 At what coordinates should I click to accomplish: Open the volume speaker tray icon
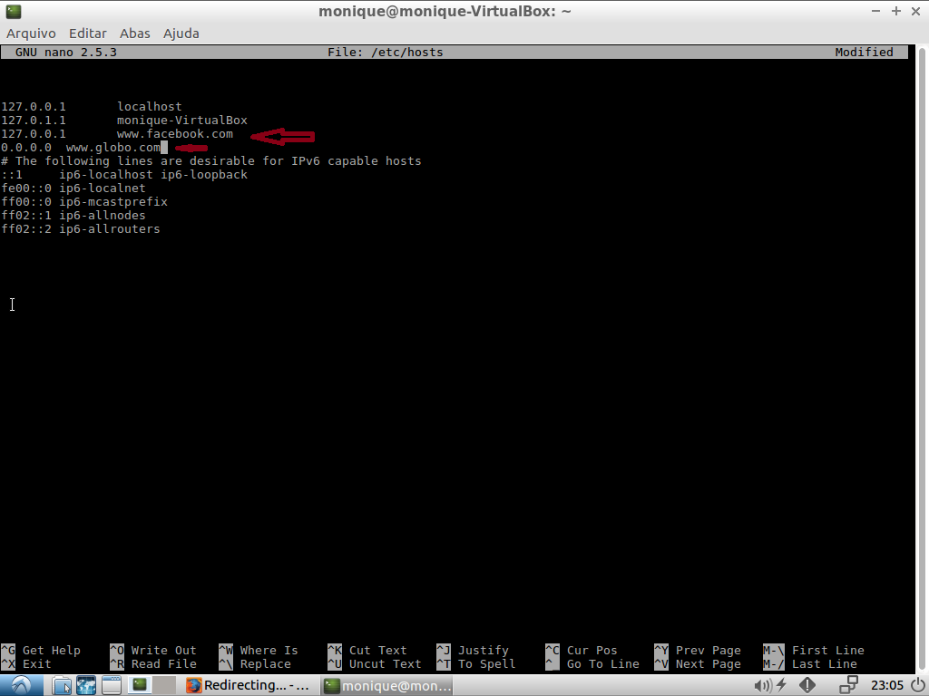(x=762, y=686)
